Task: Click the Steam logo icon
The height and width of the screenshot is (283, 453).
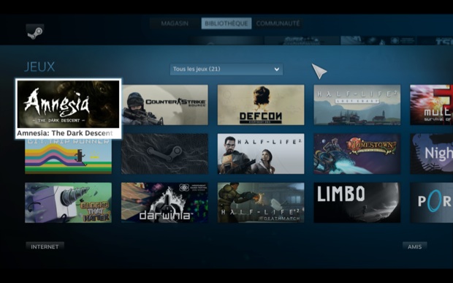Action: pyautogui.click(x=35, y=31)
